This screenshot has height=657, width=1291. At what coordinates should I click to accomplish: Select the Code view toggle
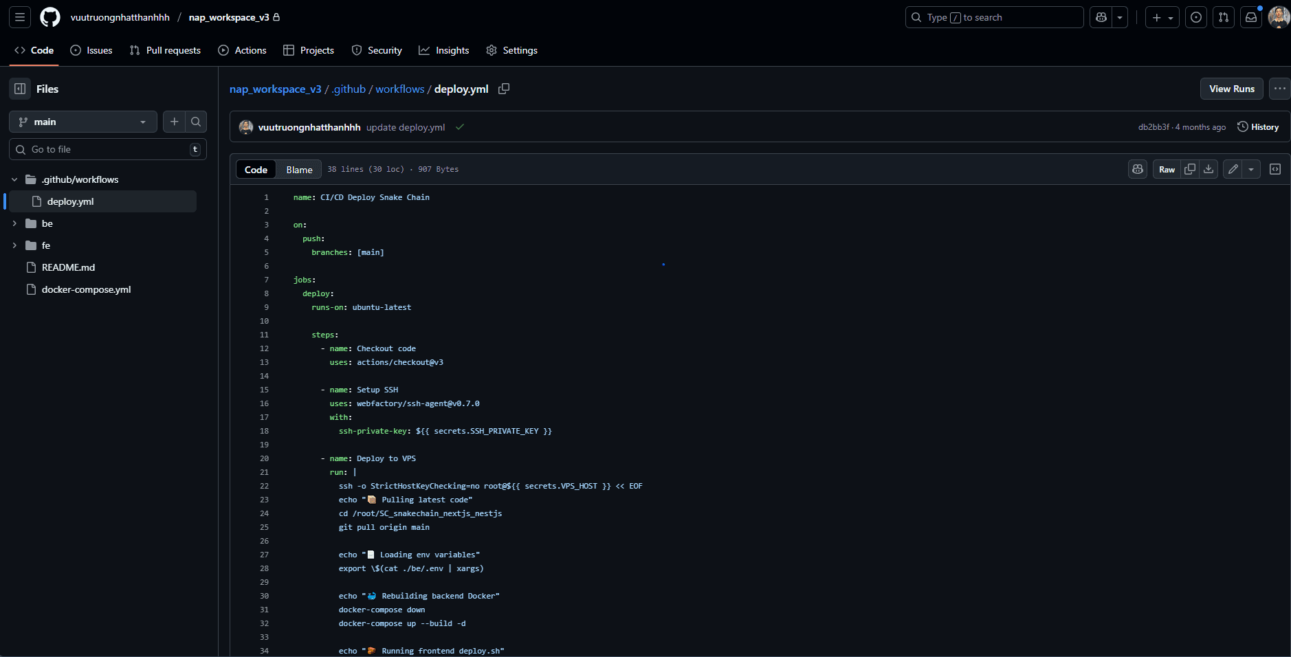tap(256, 170)
